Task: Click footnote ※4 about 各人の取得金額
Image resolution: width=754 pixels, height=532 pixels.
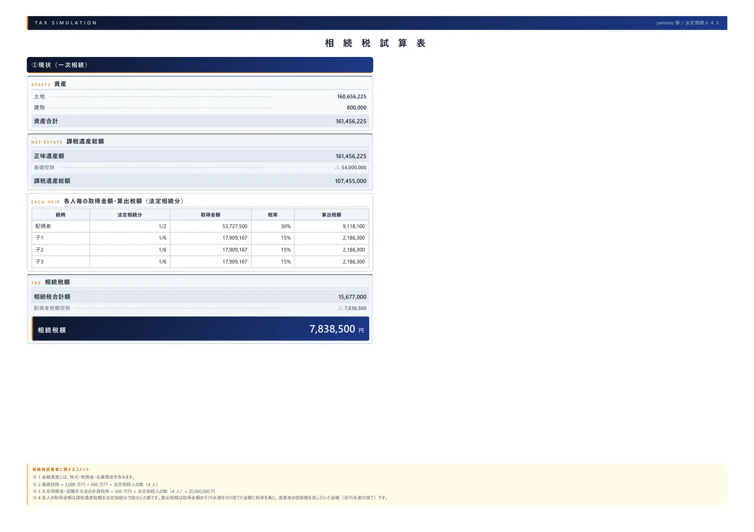Action: (211, 498)
